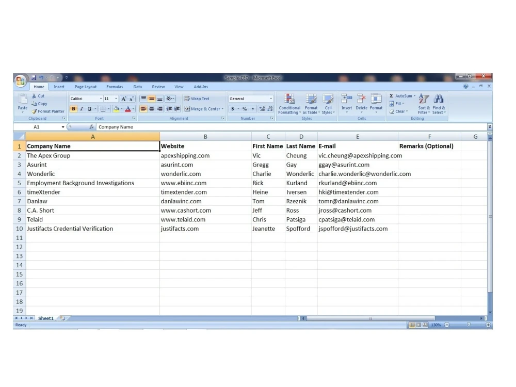This screenshot has height=387, width=516.
Task: Open Cell Styles gallery
Action: click(x=328, y=104)
